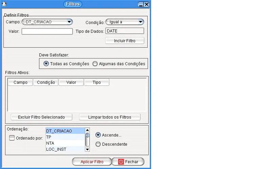Image resolution: width=278 pixels, height=169 pixels.
Task: Open the Campo dropdown showing DT_CRIACAO
Action: point(47,22)
